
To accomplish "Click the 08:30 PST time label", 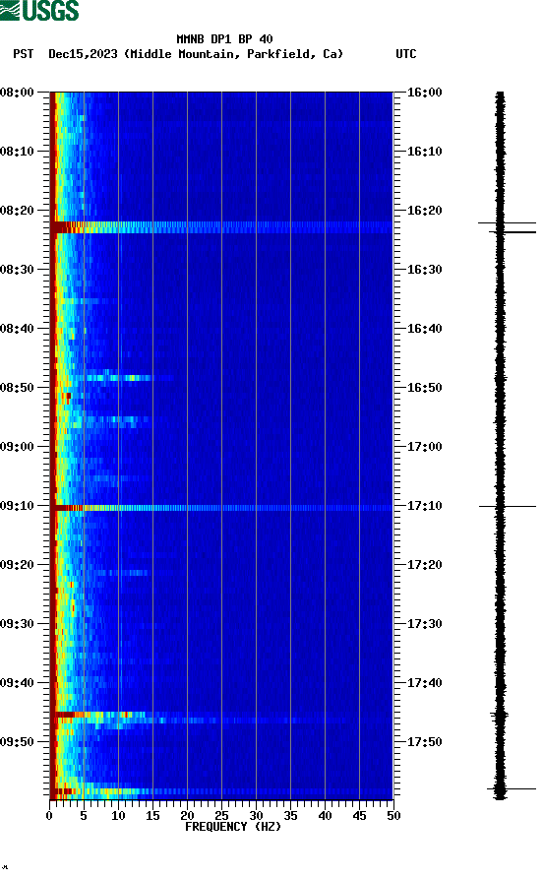I will pos(18,270).
